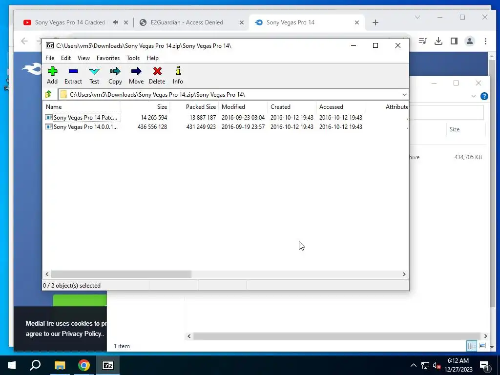Open the Favorites menu
This screenshot has width=500, height=375.
click(x=108, y=58)
